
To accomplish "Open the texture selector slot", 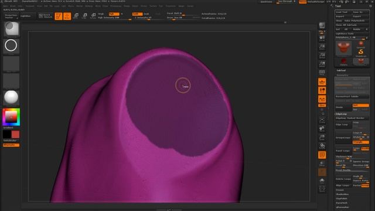I will [11, 81].
